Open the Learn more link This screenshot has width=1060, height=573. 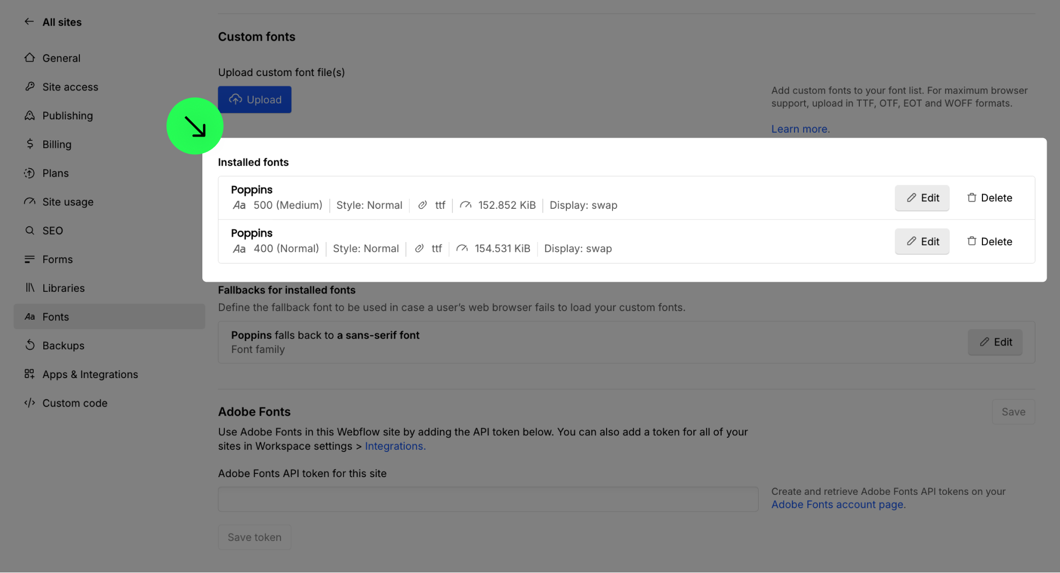point(800,129)
